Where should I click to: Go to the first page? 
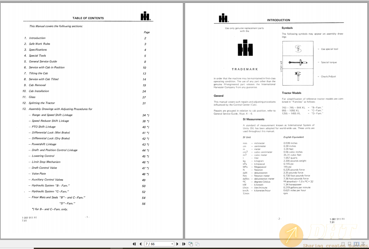pos(134,244)
